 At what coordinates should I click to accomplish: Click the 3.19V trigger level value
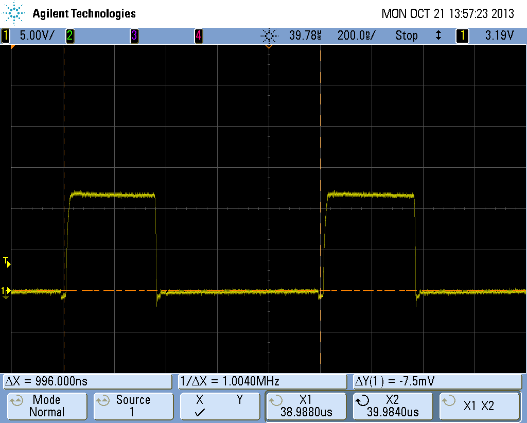(x=499, y=36)
